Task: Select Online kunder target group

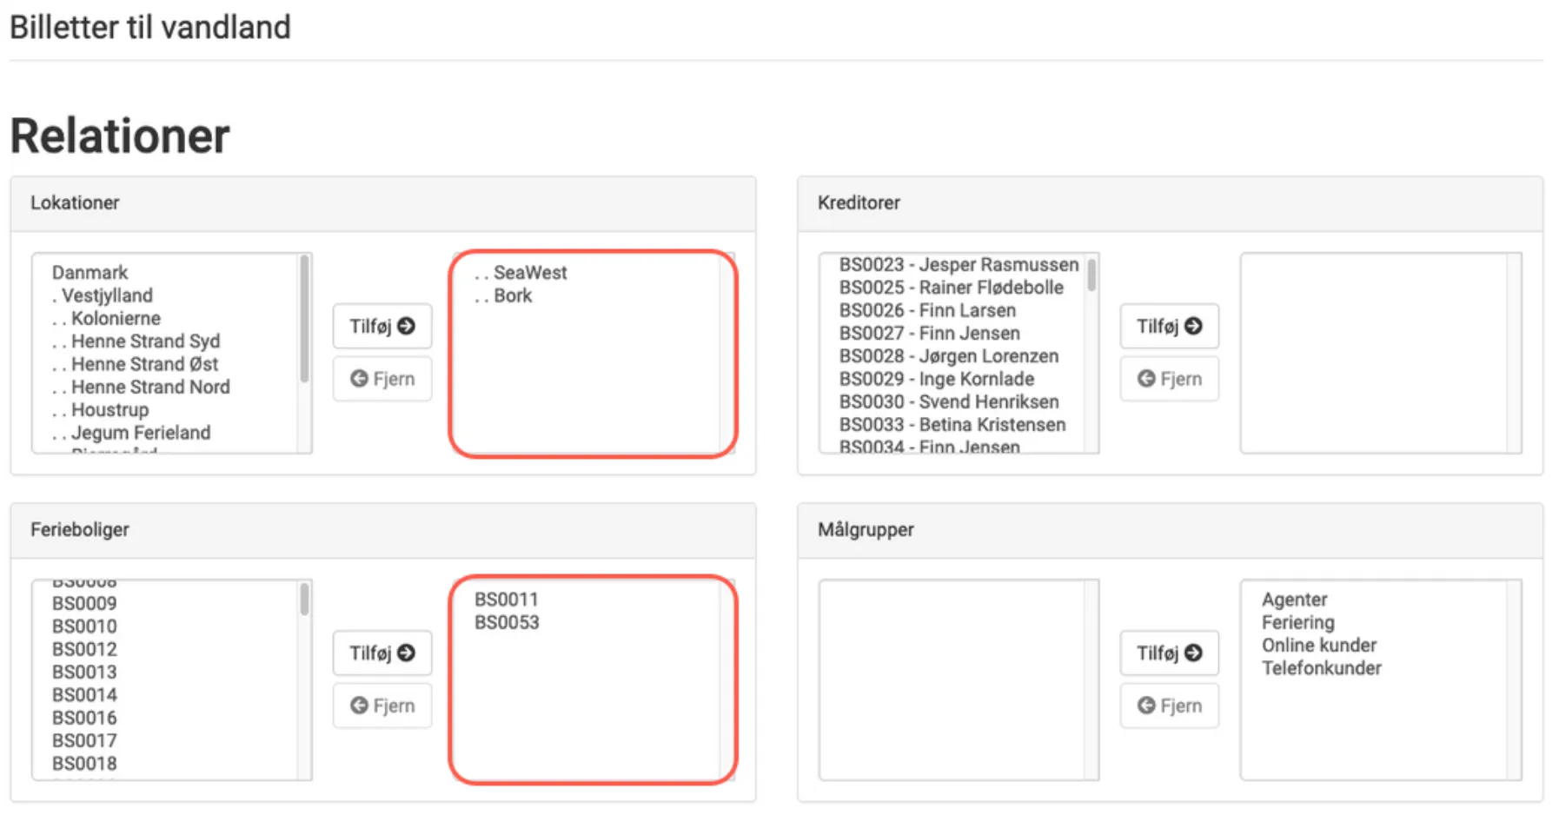Action: [x=1318, y=646]
